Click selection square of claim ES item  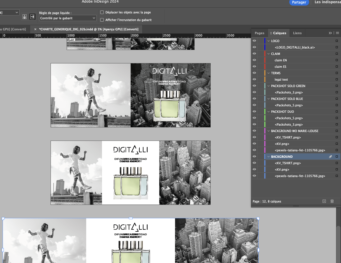337,67
